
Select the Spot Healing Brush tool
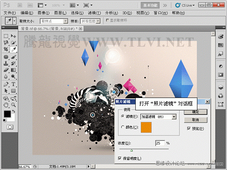6,57
